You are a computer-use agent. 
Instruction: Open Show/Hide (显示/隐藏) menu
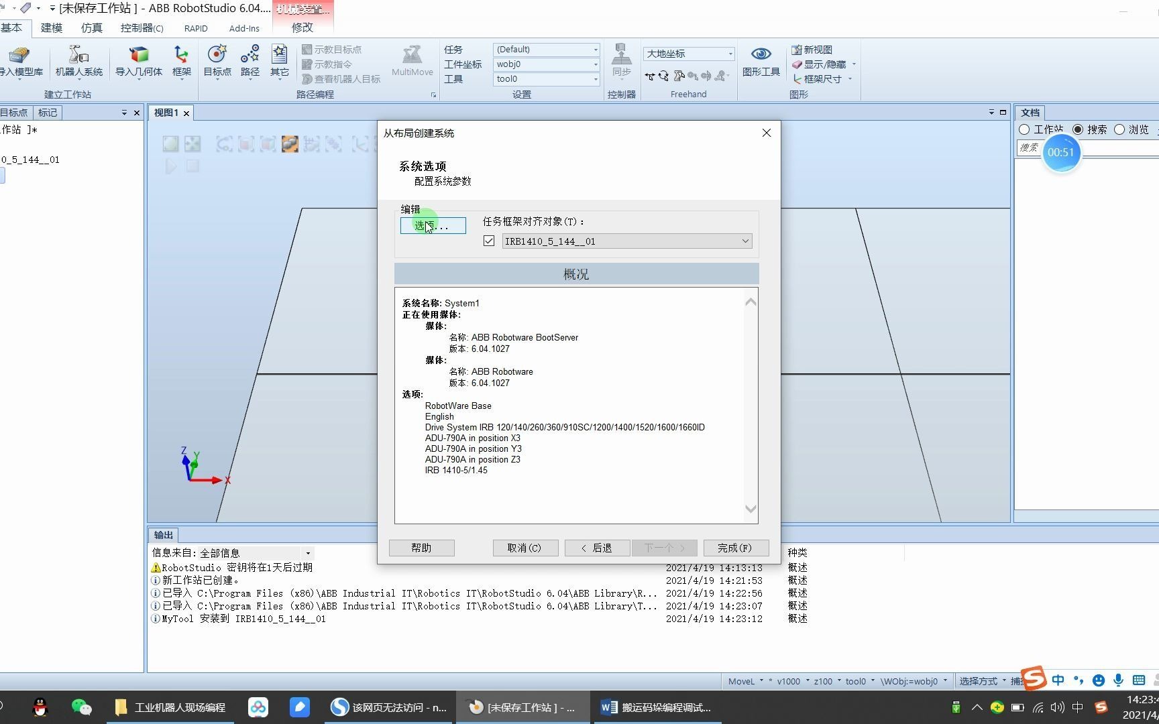click(x=824, y=64)
